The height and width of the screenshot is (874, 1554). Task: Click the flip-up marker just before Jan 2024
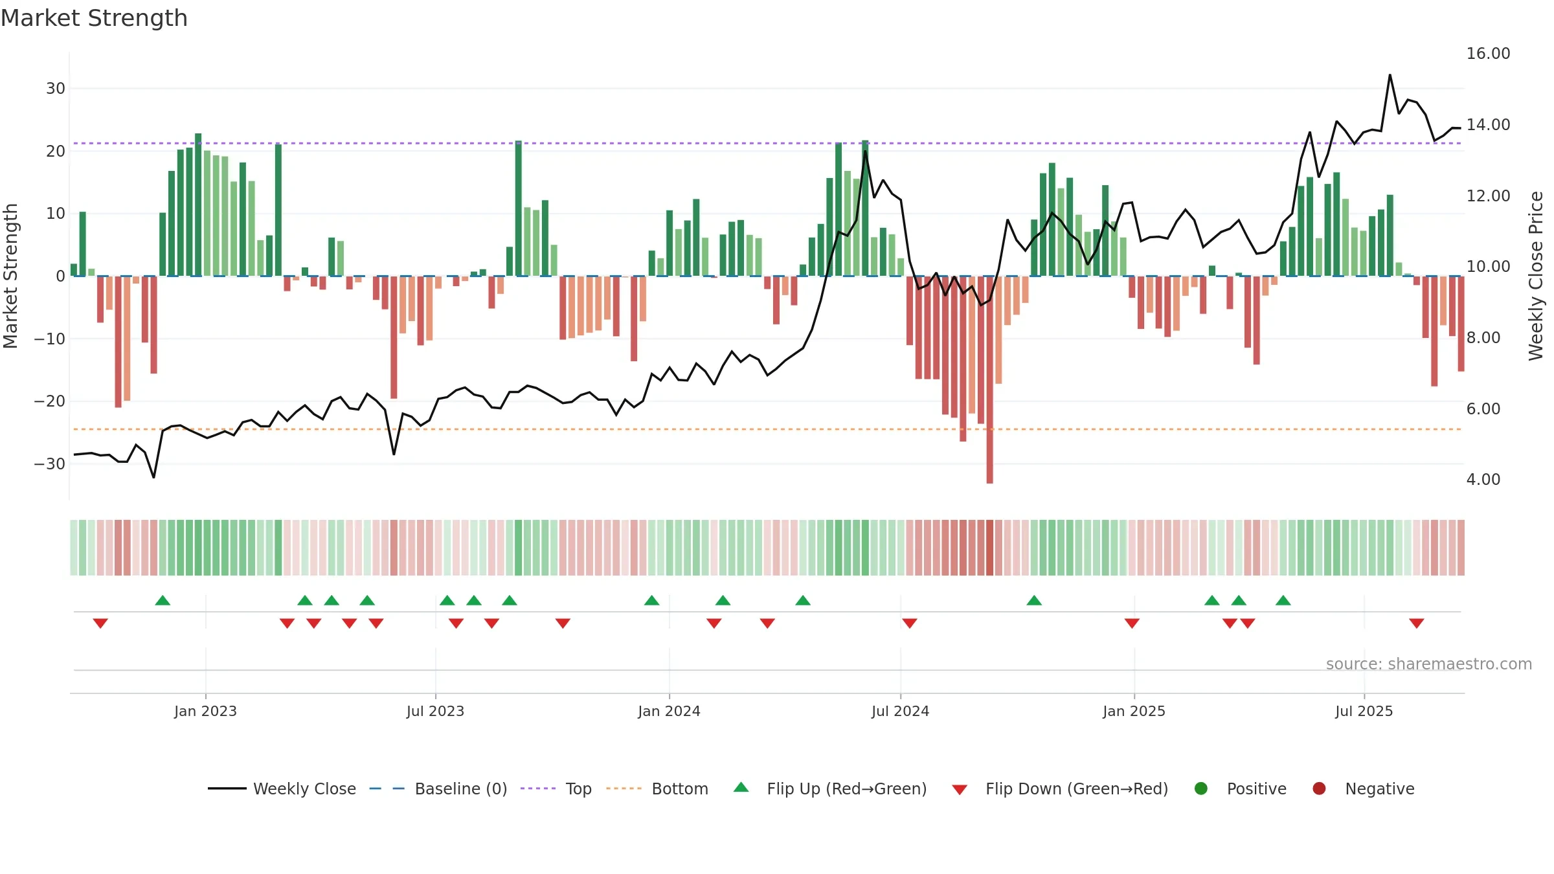[651, 600]
